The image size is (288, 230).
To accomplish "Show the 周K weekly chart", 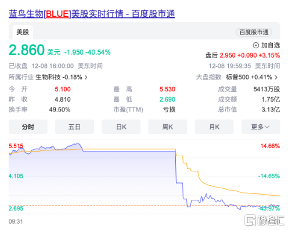I will coord(168,127).
